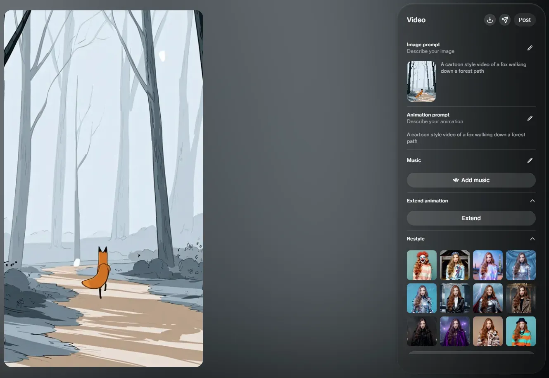
Task: Click the share paper-plane icon
Action: 505,20
